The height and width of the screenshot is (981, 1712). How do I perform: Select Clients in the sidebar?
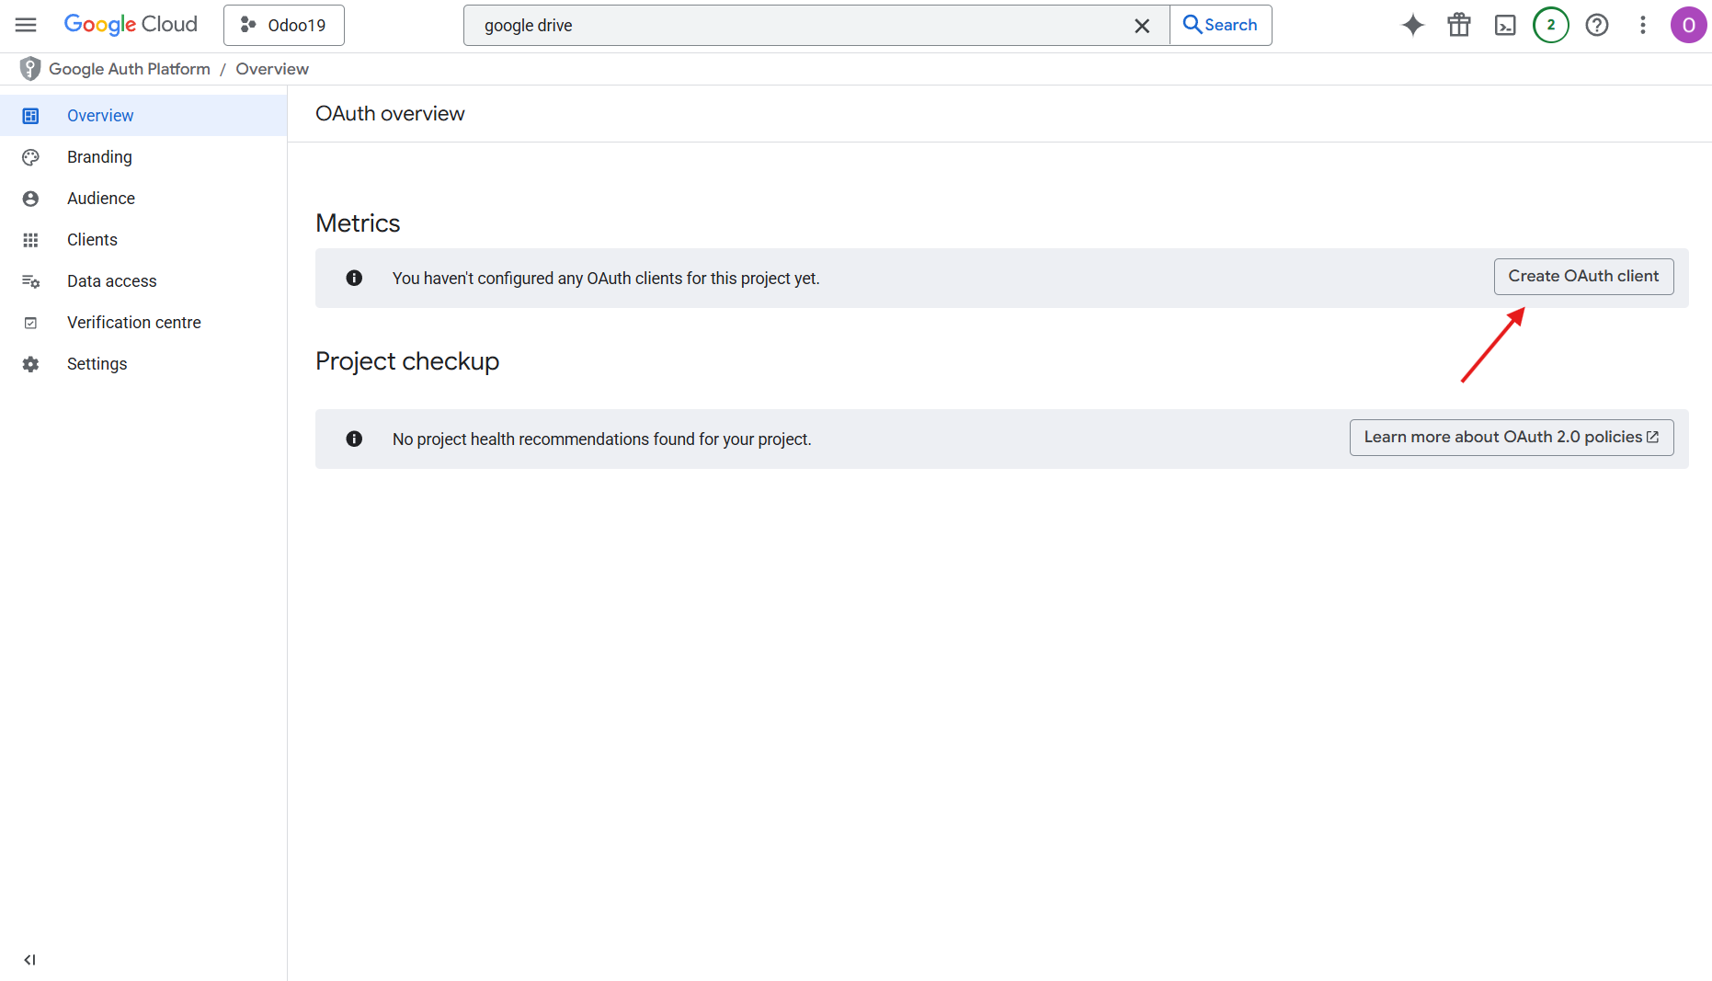(92, 240)
